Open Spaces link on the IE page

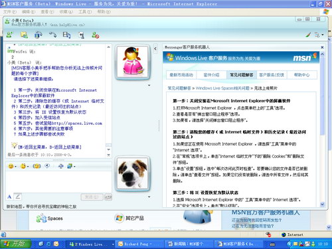[50, 218]
